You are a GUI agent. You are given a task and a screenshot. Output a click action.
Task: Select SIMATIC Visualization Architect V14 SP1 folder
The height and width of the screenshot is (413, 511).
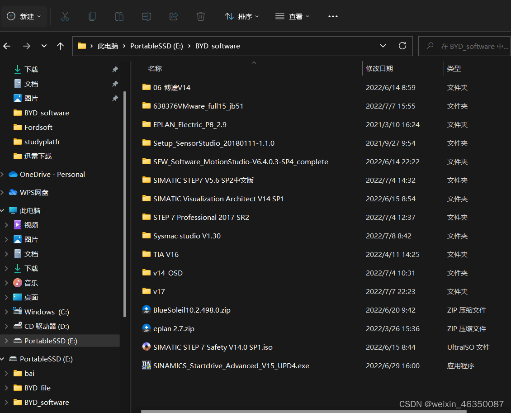[218, 199]
